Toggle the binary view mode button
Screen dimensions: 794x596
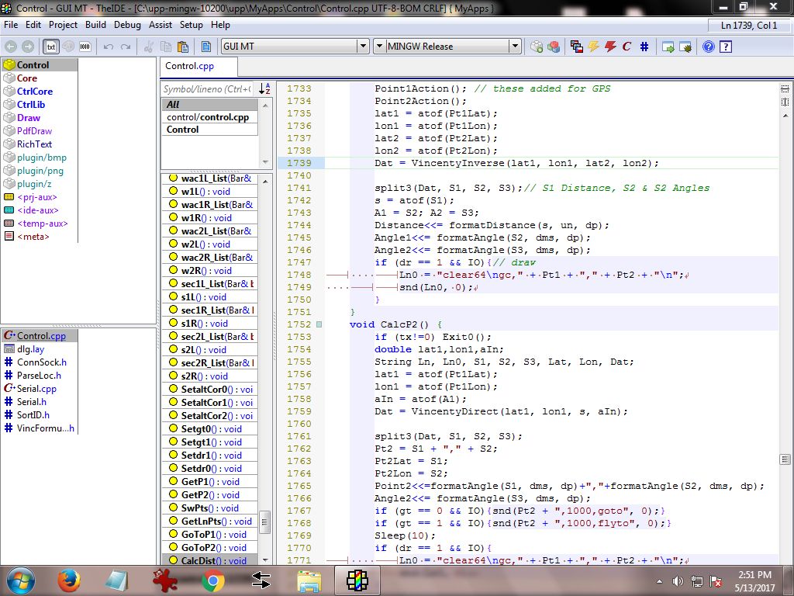click(85, 47)
